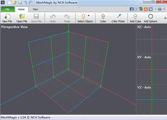Expand the toolbar overflow chevron
This screenshot has height=120, width=167.
tap(165, 18)
